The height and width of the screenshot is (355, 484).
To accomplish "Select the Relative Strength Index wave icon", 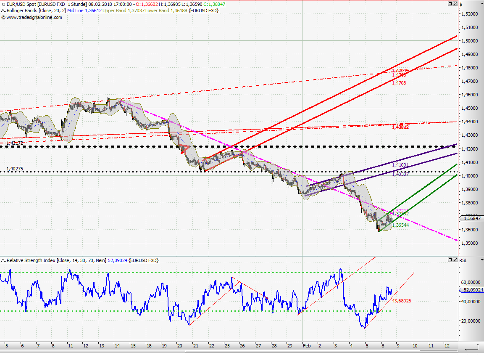I will (3, 260).
